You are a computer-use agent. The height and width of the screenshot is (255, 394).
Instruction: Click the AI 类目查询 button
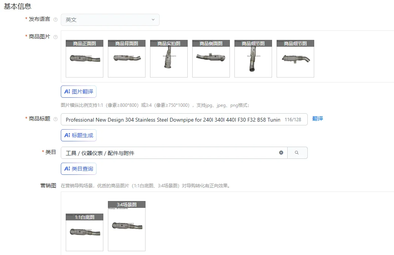point(79,169)
